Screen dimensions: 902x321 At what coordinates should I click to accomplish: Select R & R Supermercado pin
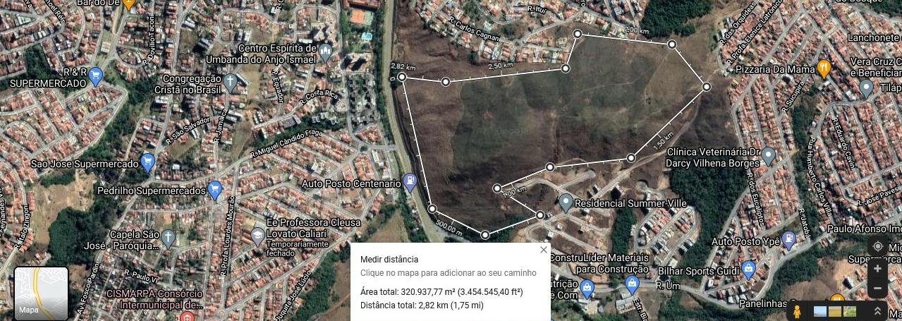click(x=96, y=76)
